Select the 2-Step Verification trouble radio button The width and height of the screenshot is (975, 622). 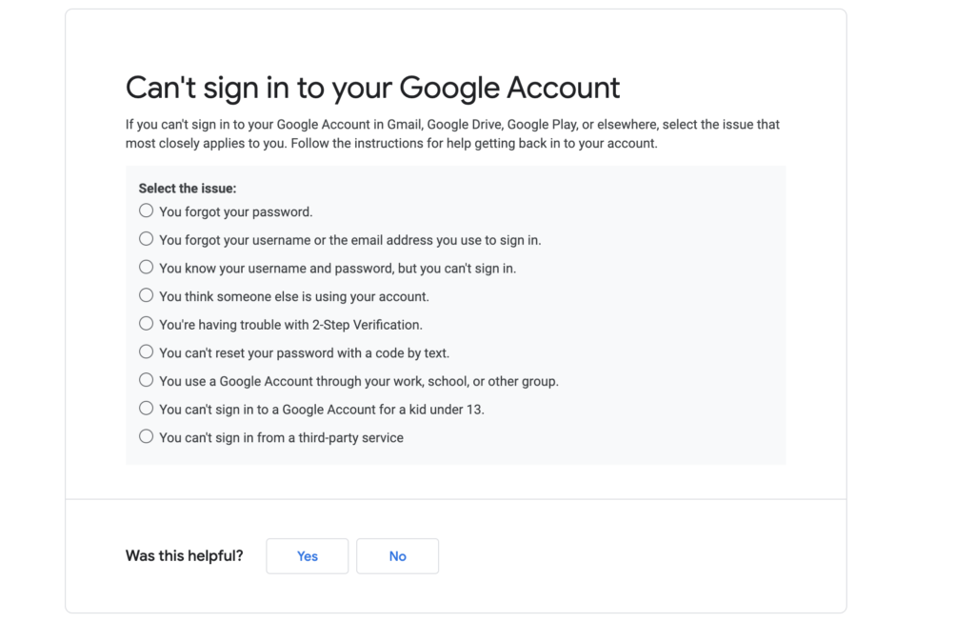146,324
